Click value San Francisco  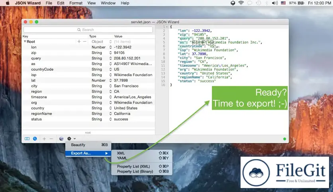pyautogui.click(x=126, y=86)
